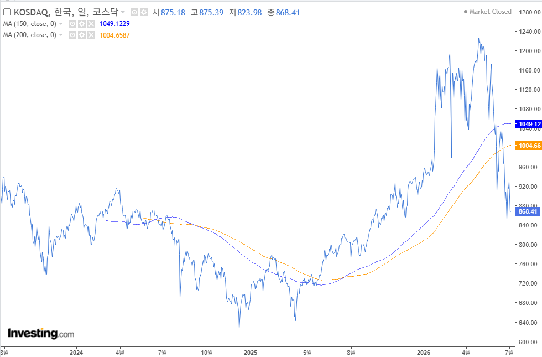Click the KOSDAQ, 한국, 일, 코스닥 title text
Image resolution: width=542 pixels, height=357 pixels.
click(x=66, y=12)
